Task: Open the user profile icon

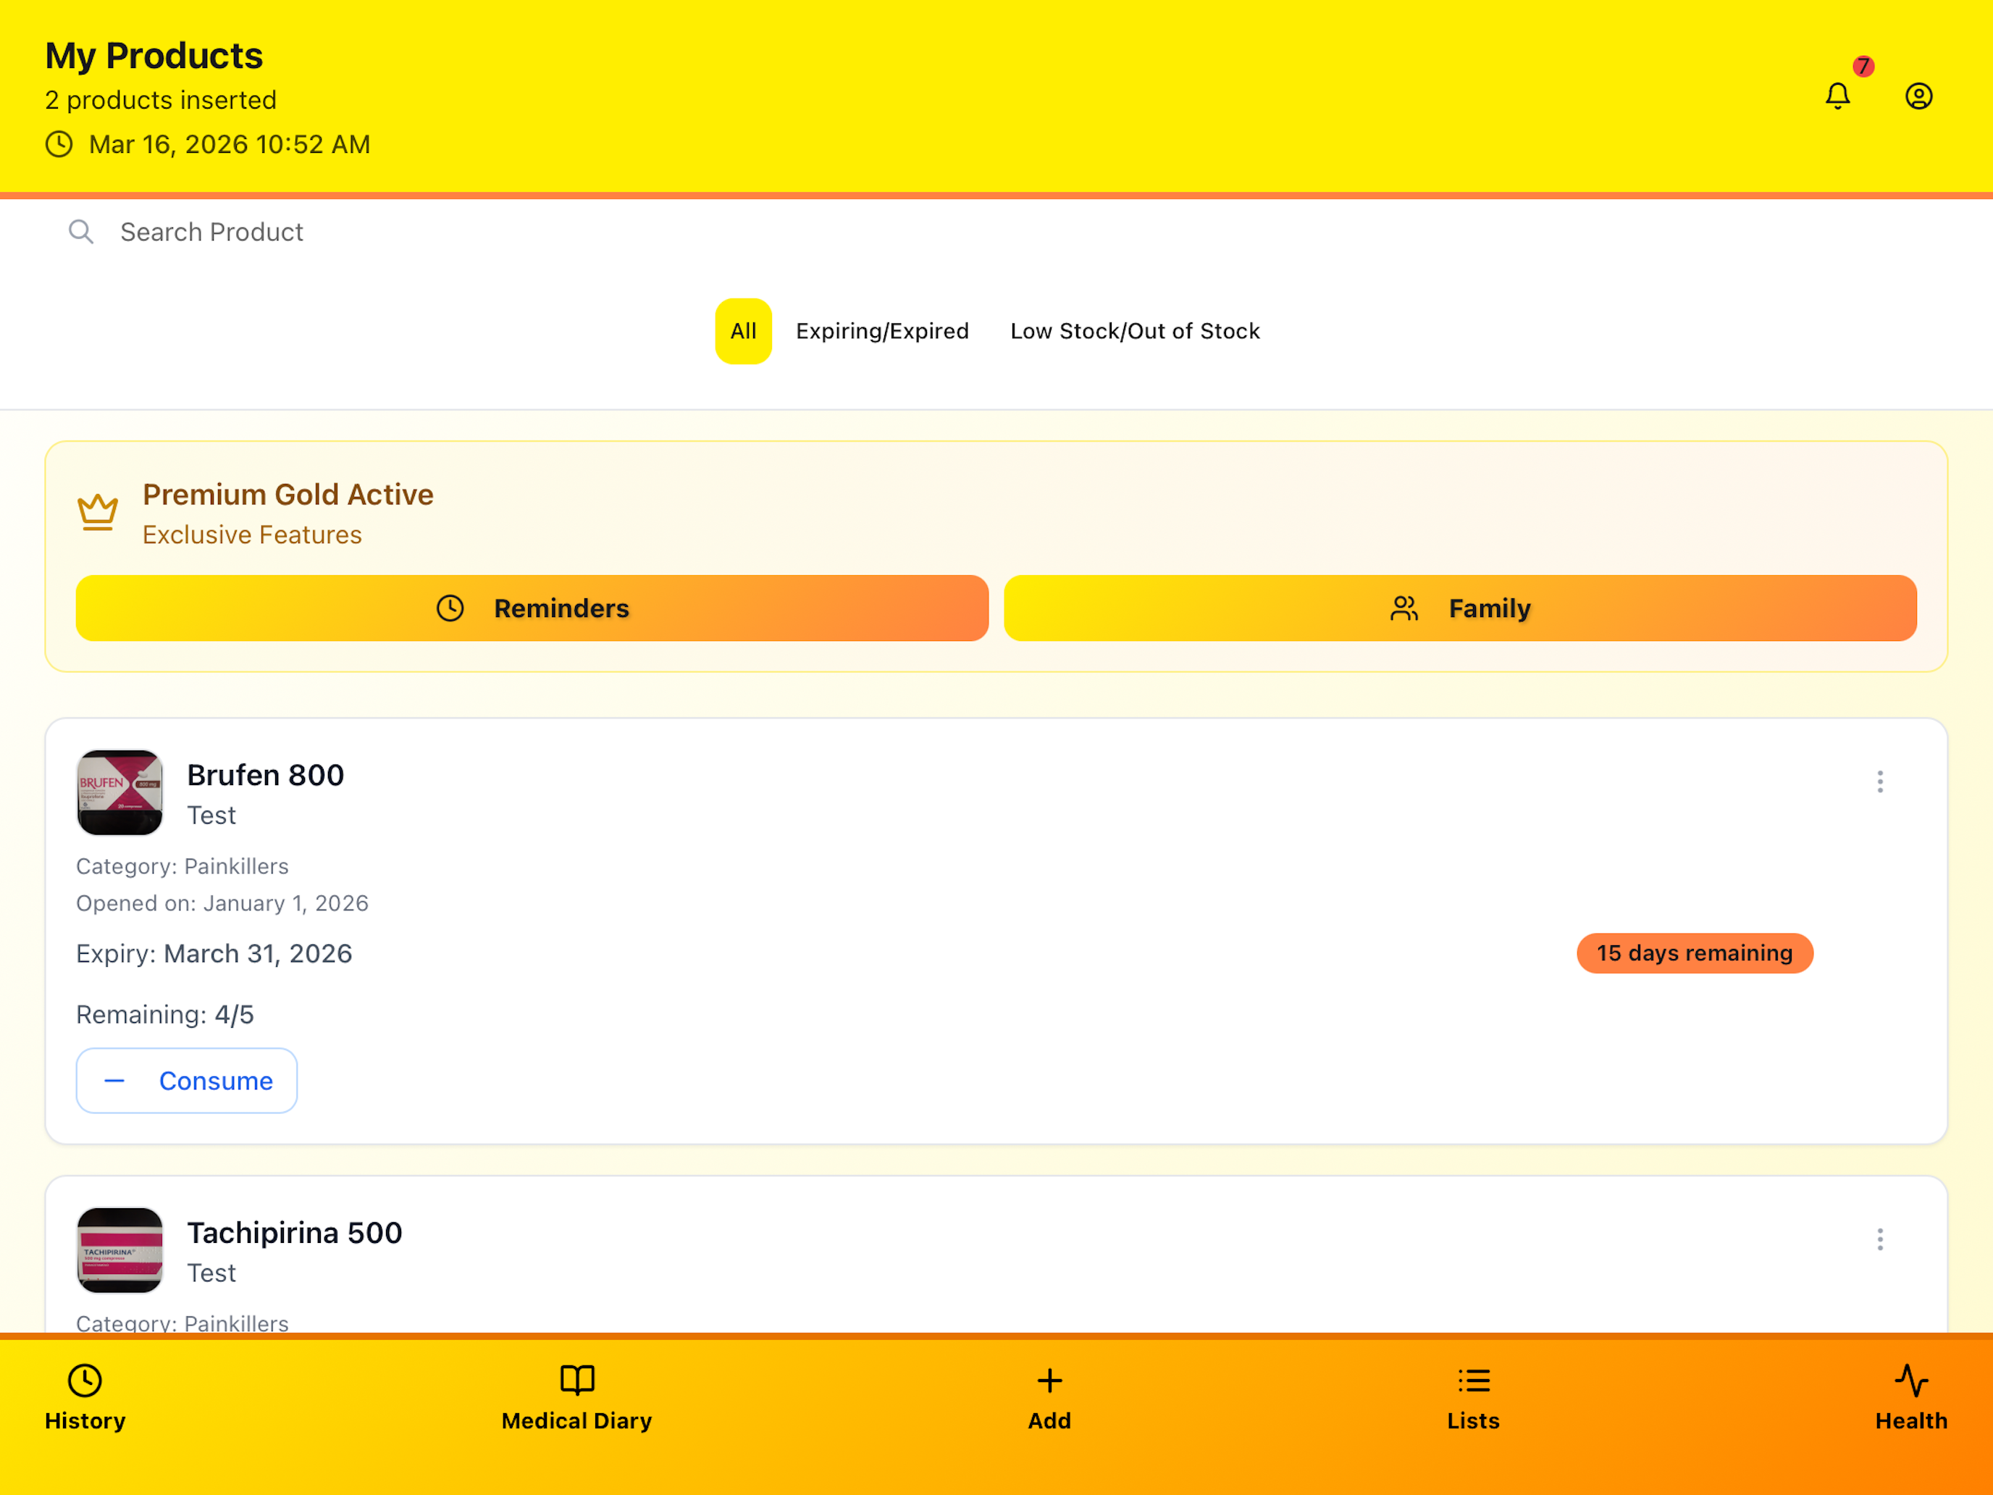Action: pos(1918,96)
